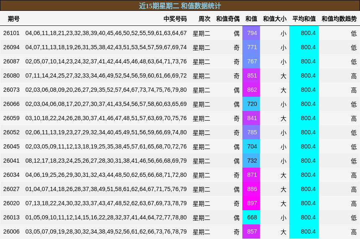Screen dimensions: 360x239
Task: Click winning numbers of period 26101
Action: pos(106,33)
